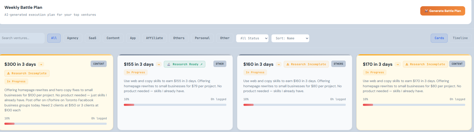Click In Progress status on $300 card
This screenshot has width=474, height=132.
pyautogui.click(x=16, y=82)
